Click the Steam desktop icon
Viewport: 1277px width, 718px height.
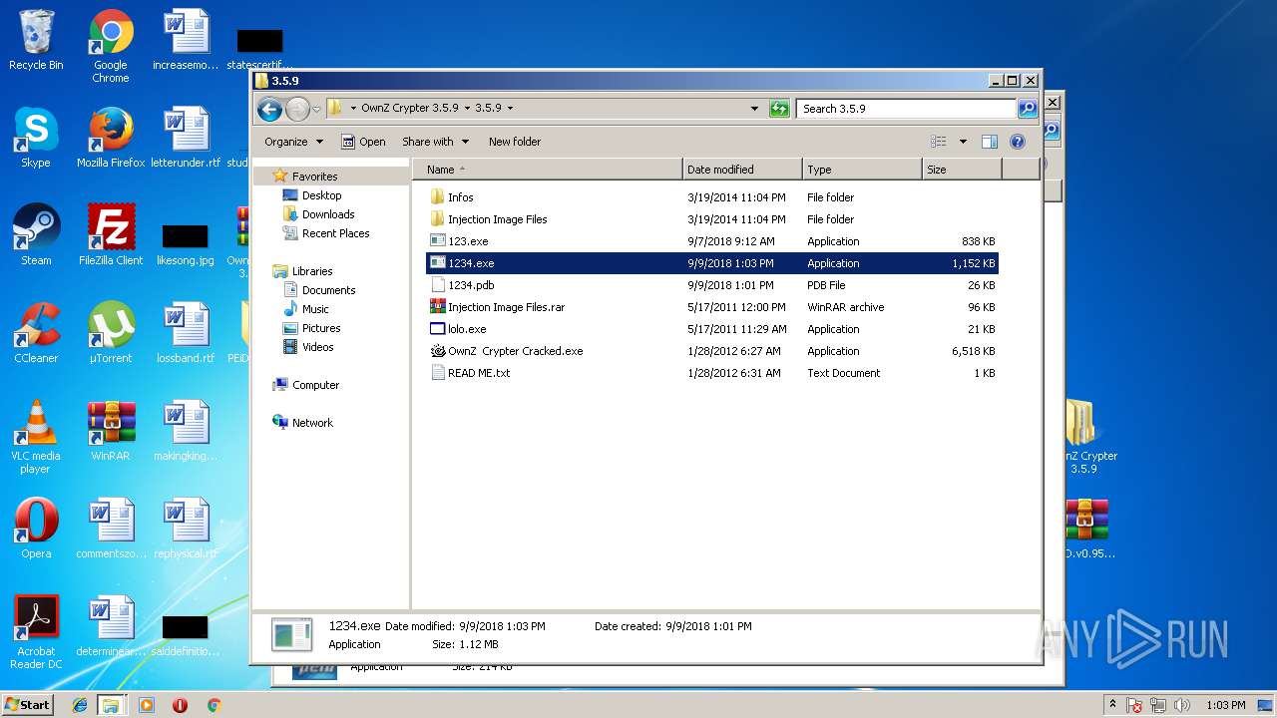(x=36, y=235)
